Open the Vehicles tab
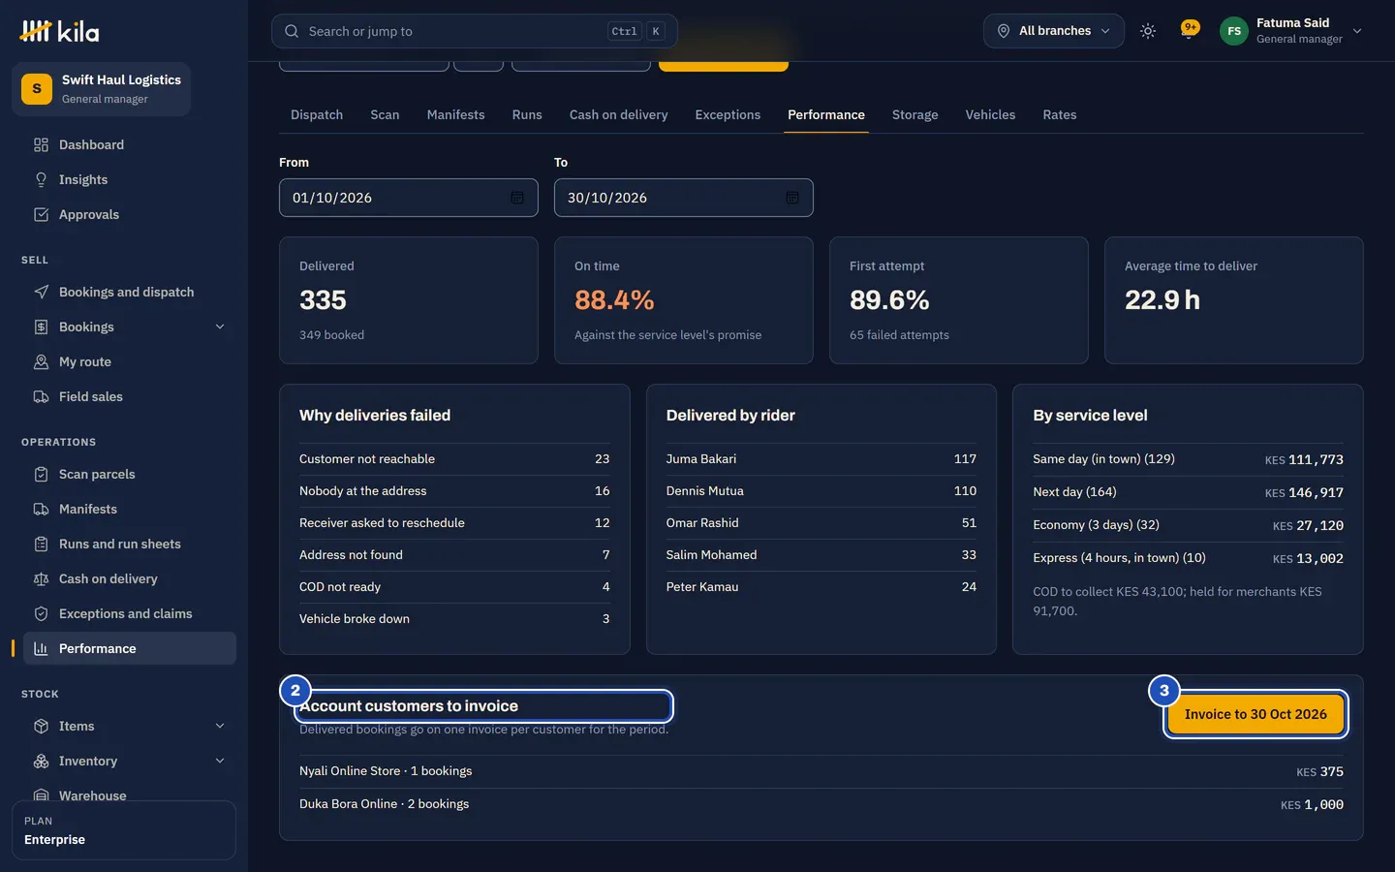The image size is (1395, 872). (x=990, y=114)
